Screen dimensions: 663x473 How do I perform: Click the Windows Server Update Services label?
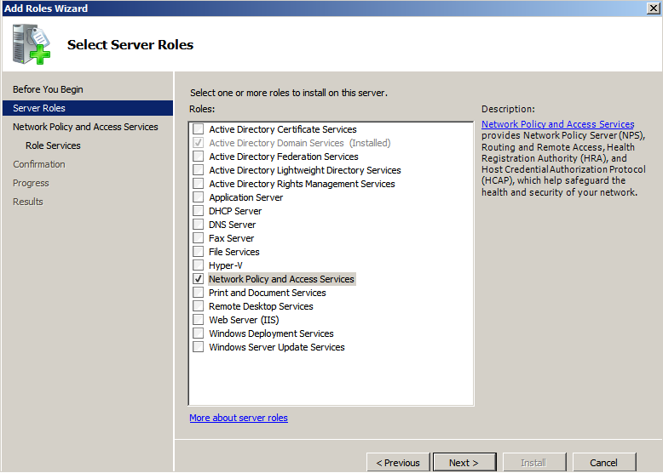tap(276, 347)
